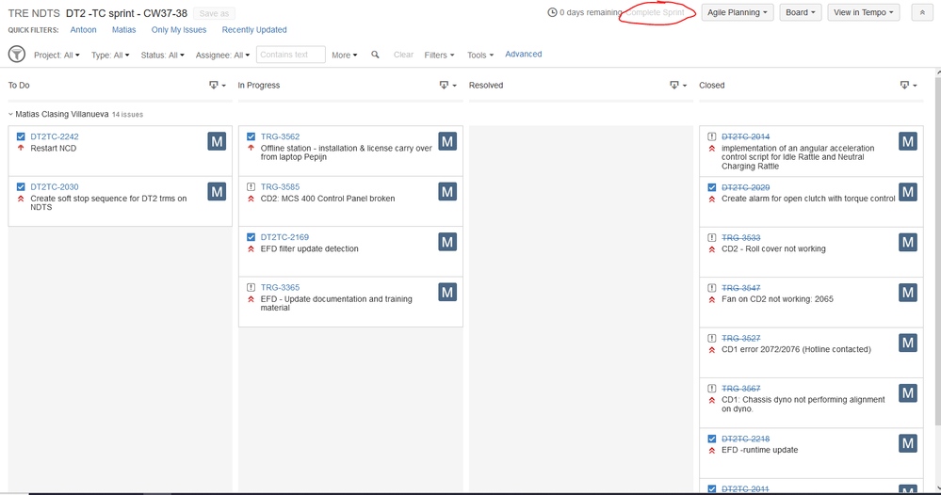Viewport: 941px width, 495px height.
Task: Click issue type icon on TRG-3567
Action: [712, 389]
